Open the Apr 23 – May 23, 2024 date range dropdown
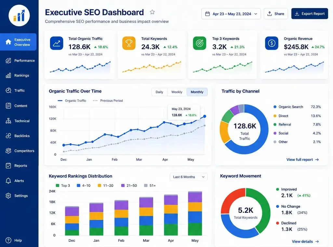Viewport: 333px width, 247px height. pyautogui.click(x=231, y=14)
